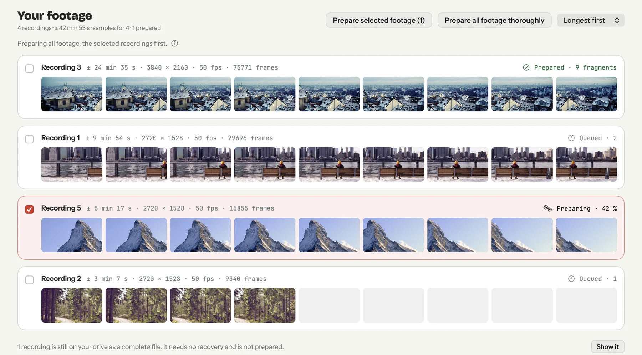This screenshot has height=355, width=642.
Task: Click the '73771 frames' text
Action: pyautogui.click(x=255, y=67)
